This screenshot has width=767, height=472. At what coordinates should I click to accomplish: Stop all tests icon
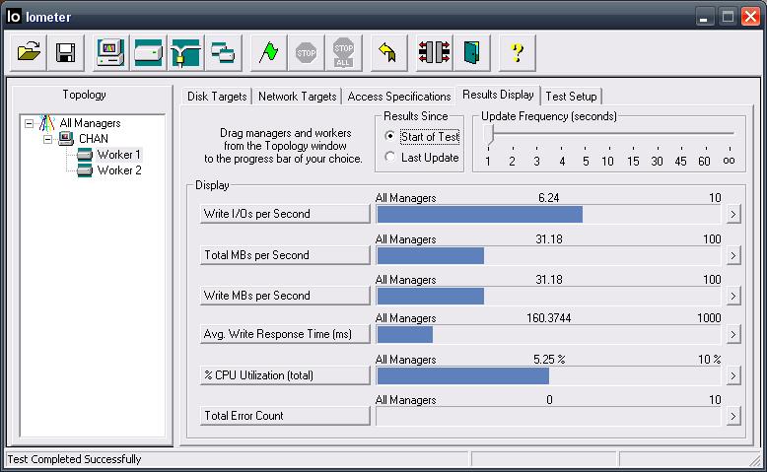(x=343, y=52)
